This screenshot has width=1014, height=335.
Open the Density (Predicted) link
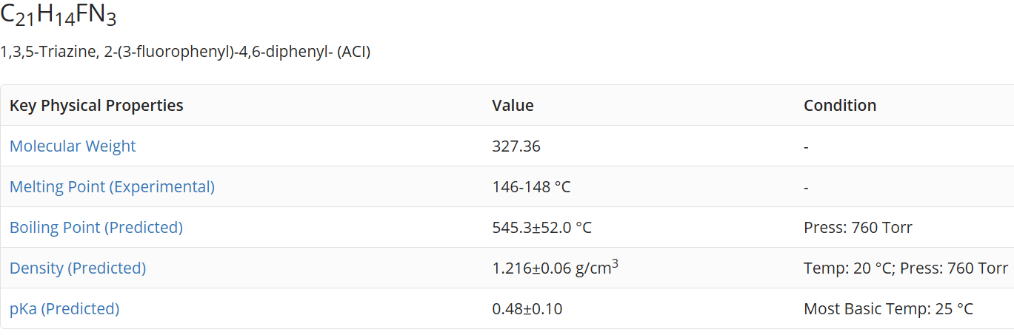point(78,268)
